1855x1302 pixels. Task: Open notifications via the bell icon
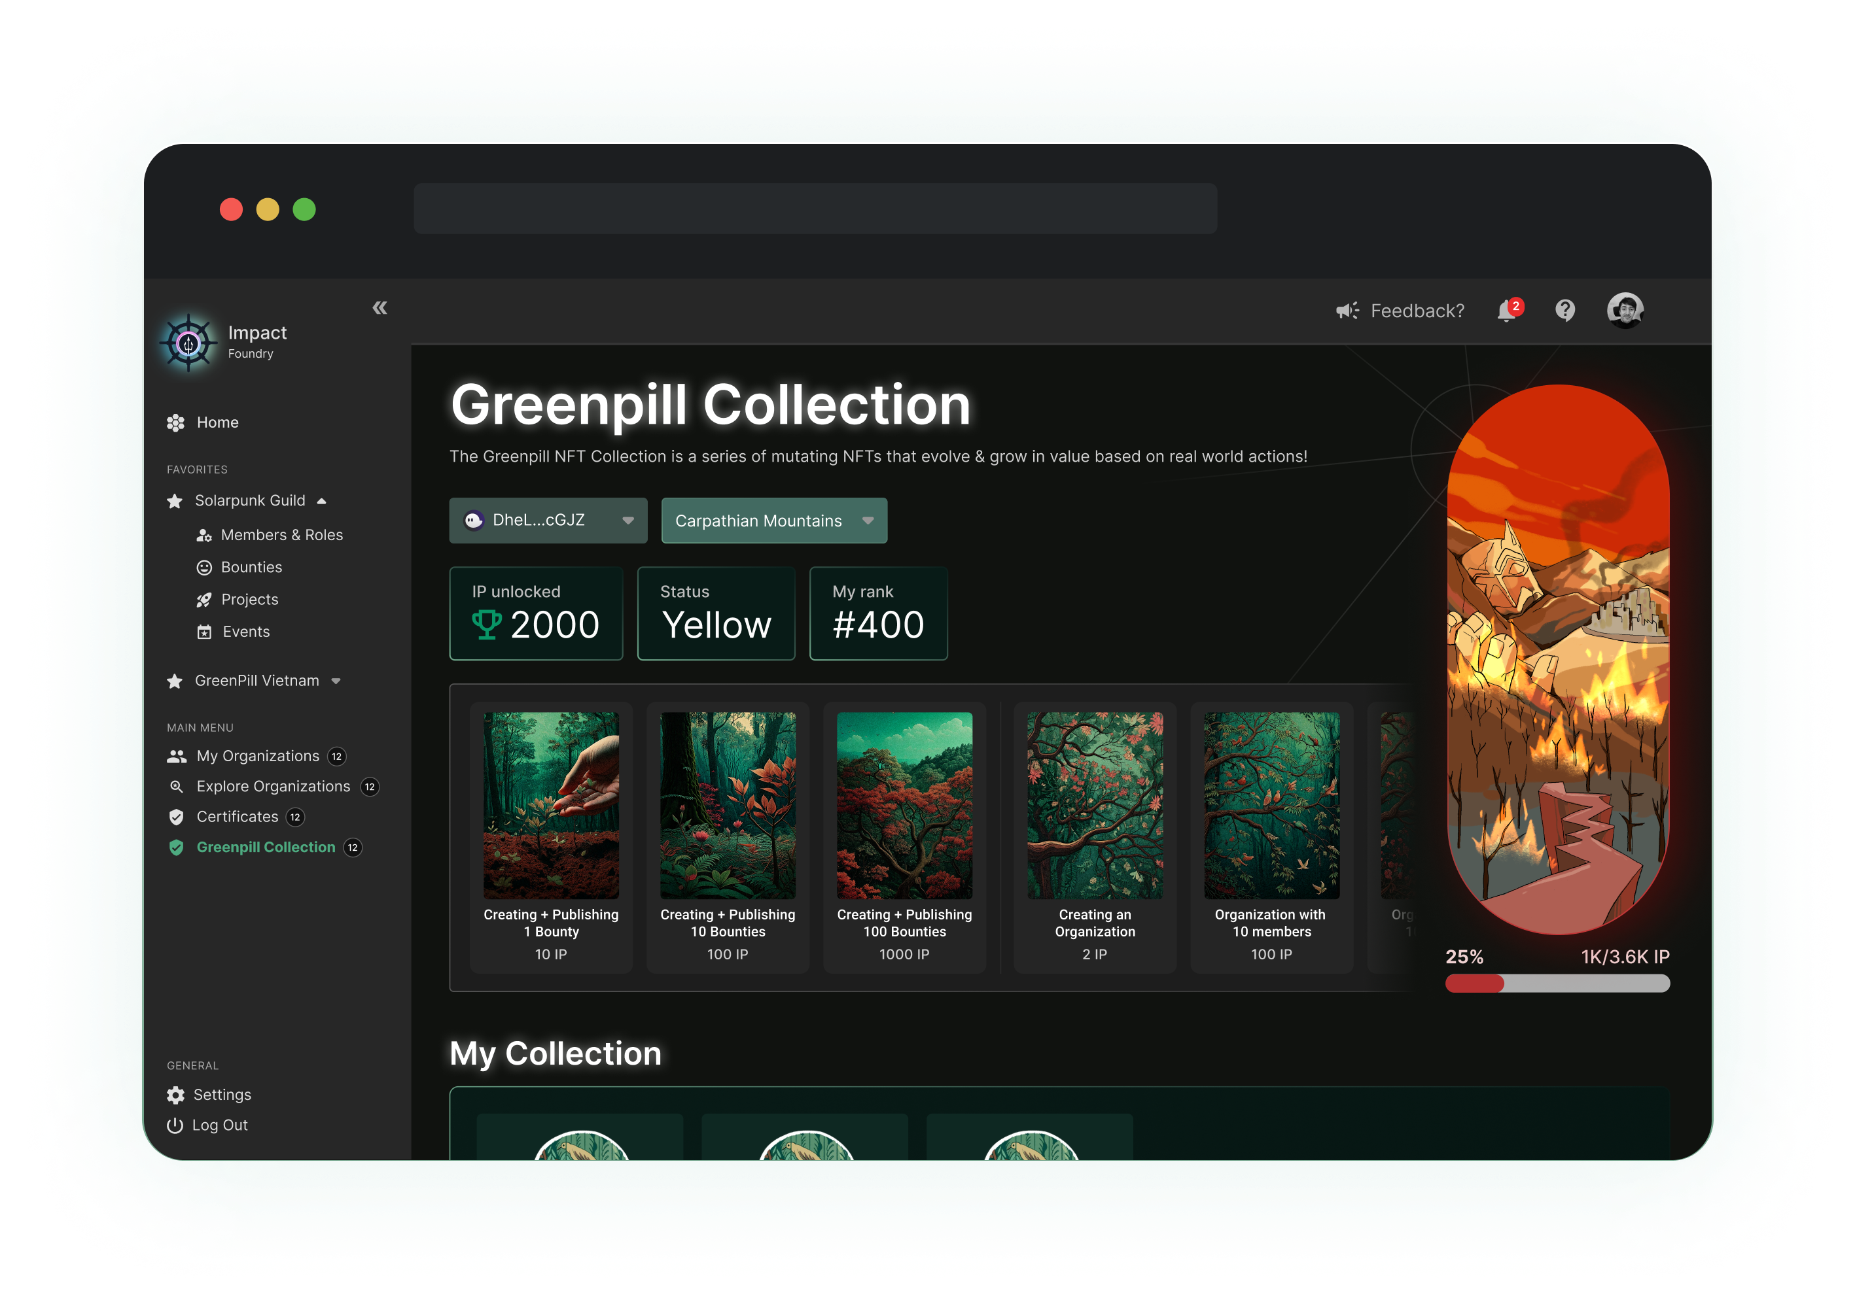(1508, 310)
